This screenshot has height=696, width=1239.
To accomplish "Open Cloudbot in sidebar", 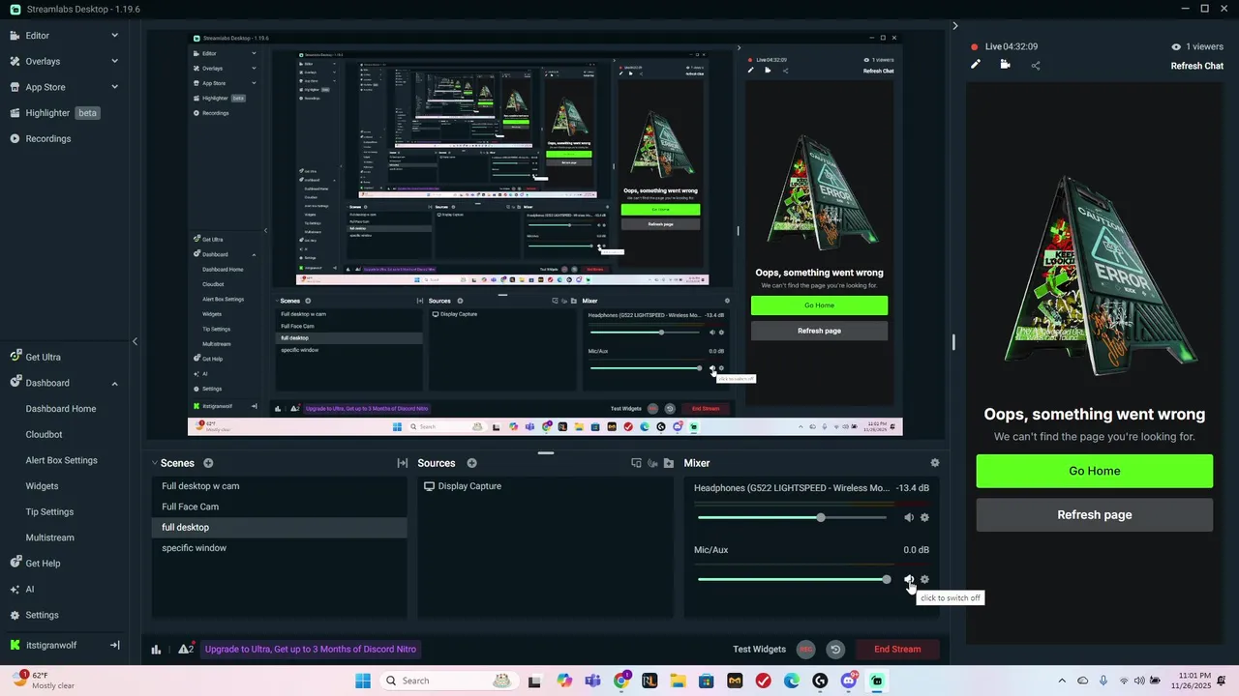I will [x=44, y=435].
